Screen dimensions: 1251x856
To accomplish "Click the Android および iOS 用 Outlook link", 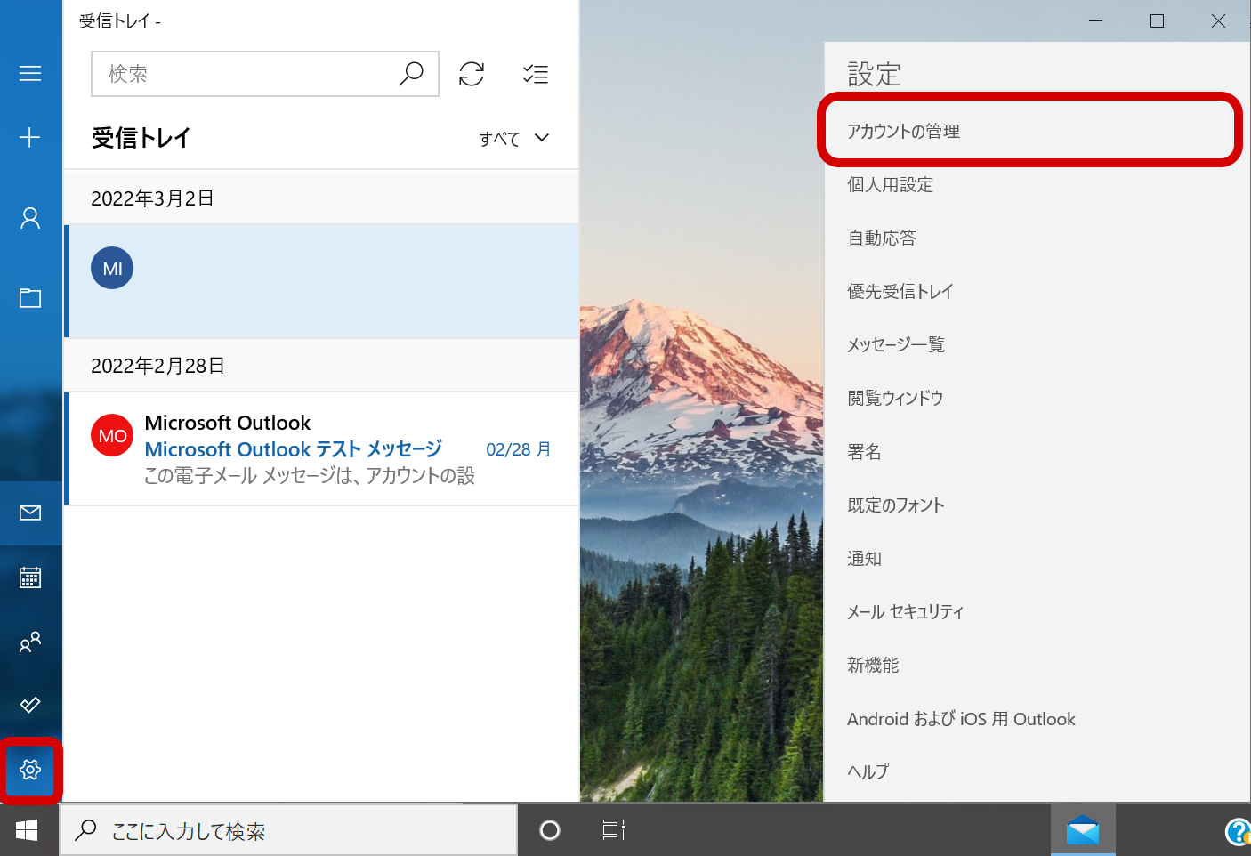I will click(961, 719).
